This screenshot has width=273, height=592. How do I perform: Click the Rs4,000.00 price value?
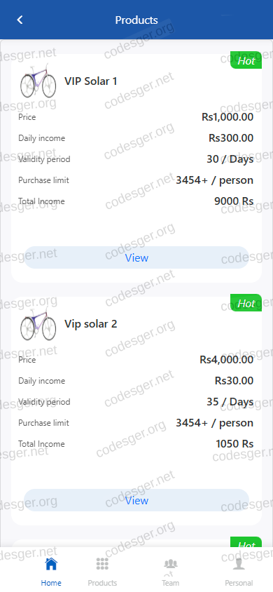(x=226, y=360)
